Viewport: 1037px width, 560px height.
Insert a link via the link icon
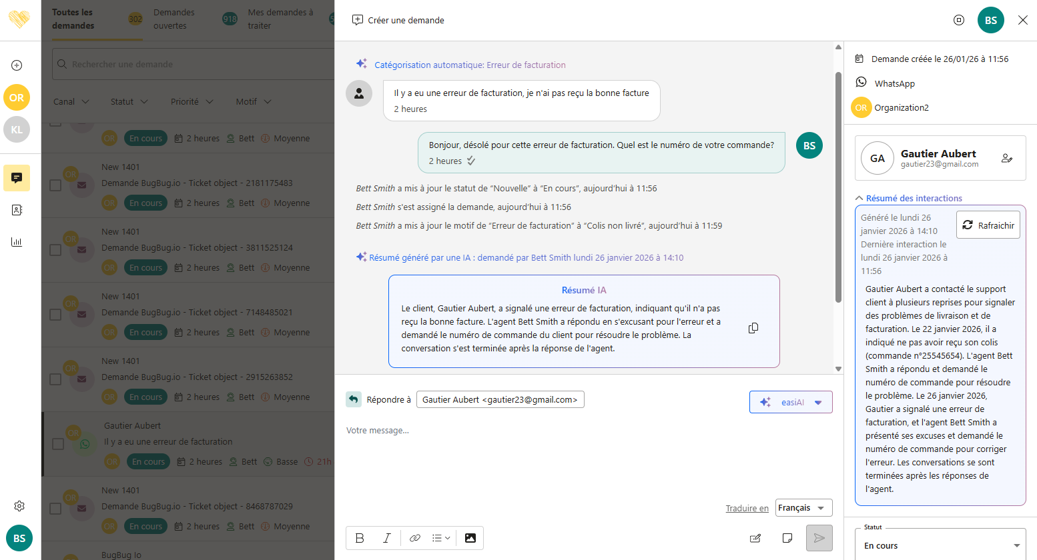pos(415,538)
